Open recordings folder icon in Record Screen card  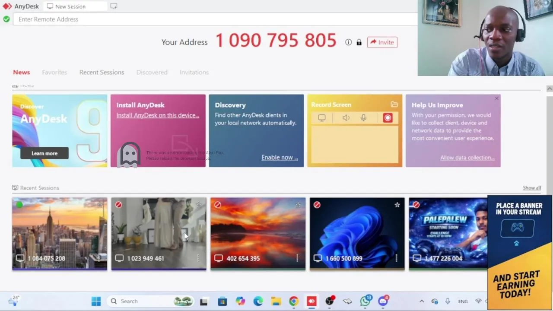click(394, 105)
